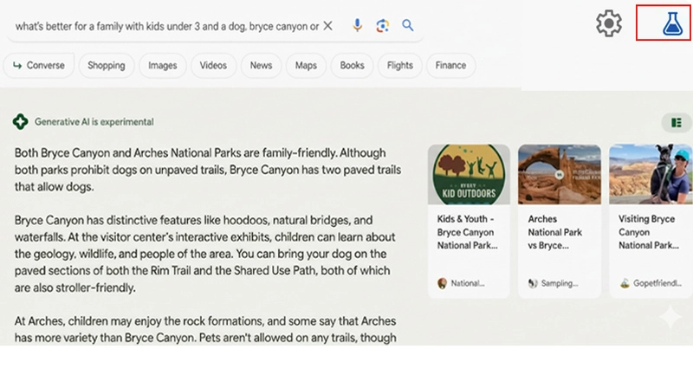The image size is (693, 381).
Task: Clear the search query with X
Action: (327, 26)
